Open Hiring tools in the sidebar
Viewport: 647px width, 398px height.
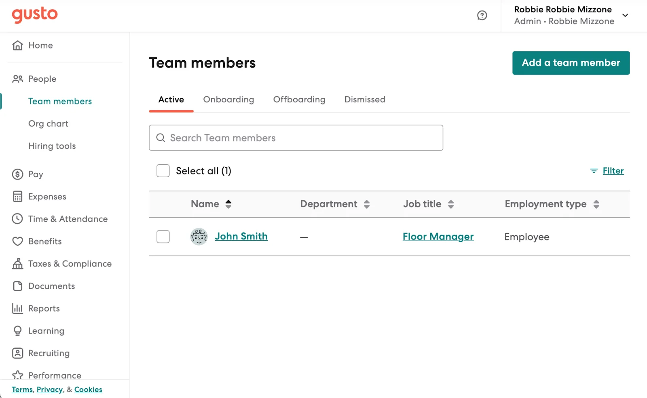(52, 146)
